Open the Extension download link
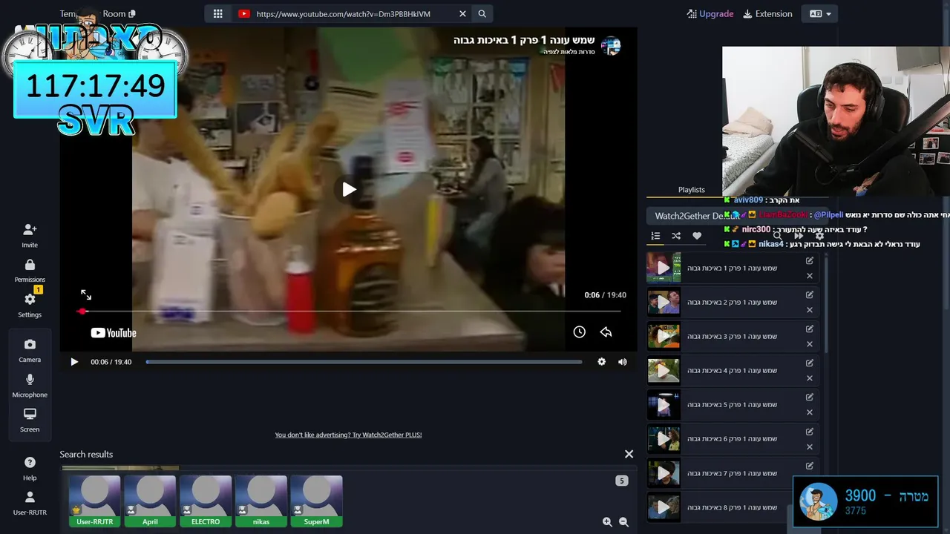 click(x=768, y=13)
